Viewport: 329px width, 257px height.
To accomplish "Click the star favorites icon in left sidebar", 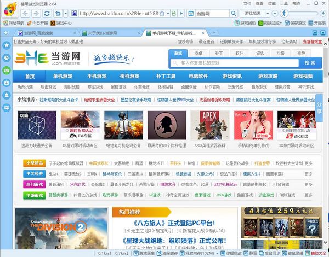I will coord(7,45).
